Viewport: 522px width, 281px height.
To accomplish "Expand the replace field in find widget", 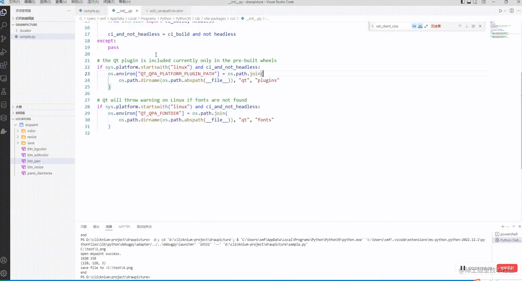I will pos(372,26).
